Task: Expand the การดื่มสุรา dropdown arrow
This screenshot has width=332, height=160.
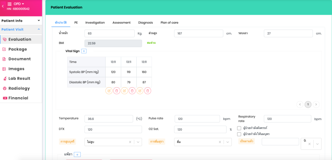Action: point(228,142)
